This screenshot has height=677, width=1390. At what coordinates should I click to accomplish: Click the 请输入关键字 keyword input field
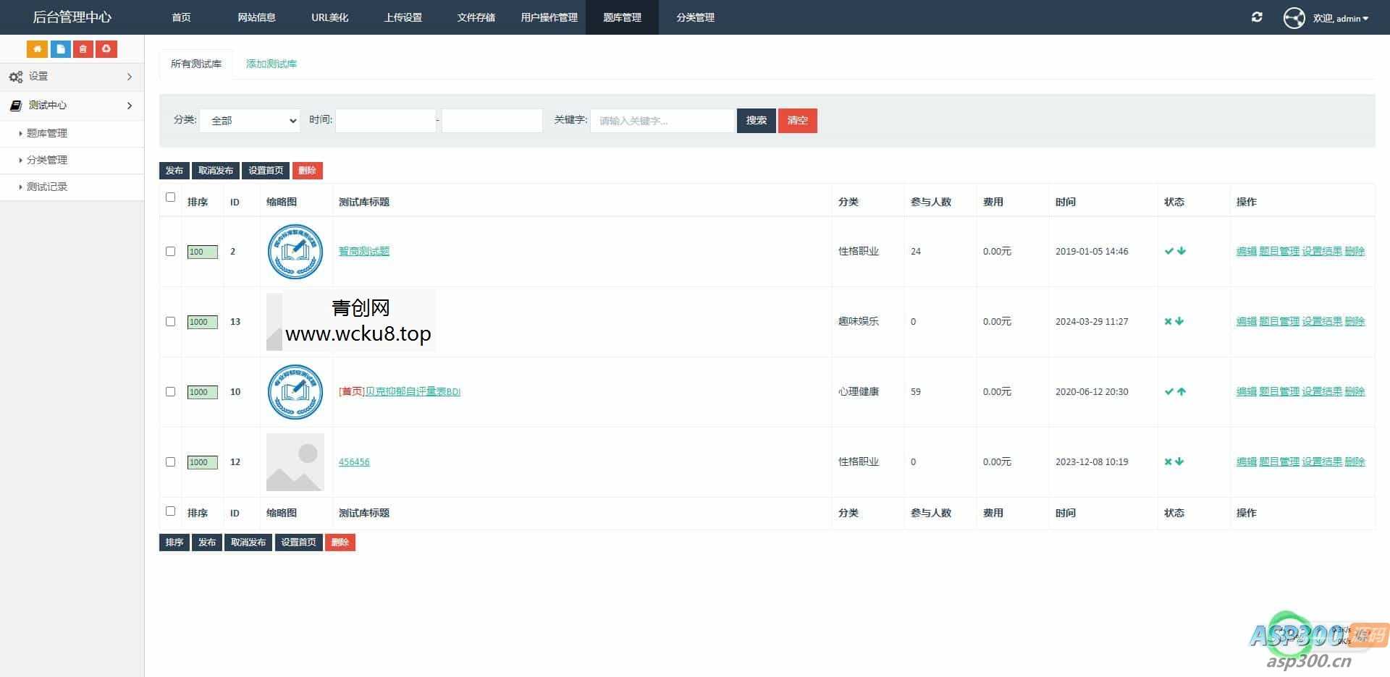pos(662,121)
